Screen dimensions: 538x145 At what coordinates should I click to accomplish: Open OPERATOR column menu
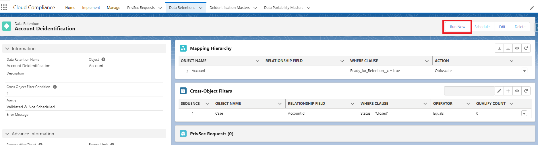[468, 104]
